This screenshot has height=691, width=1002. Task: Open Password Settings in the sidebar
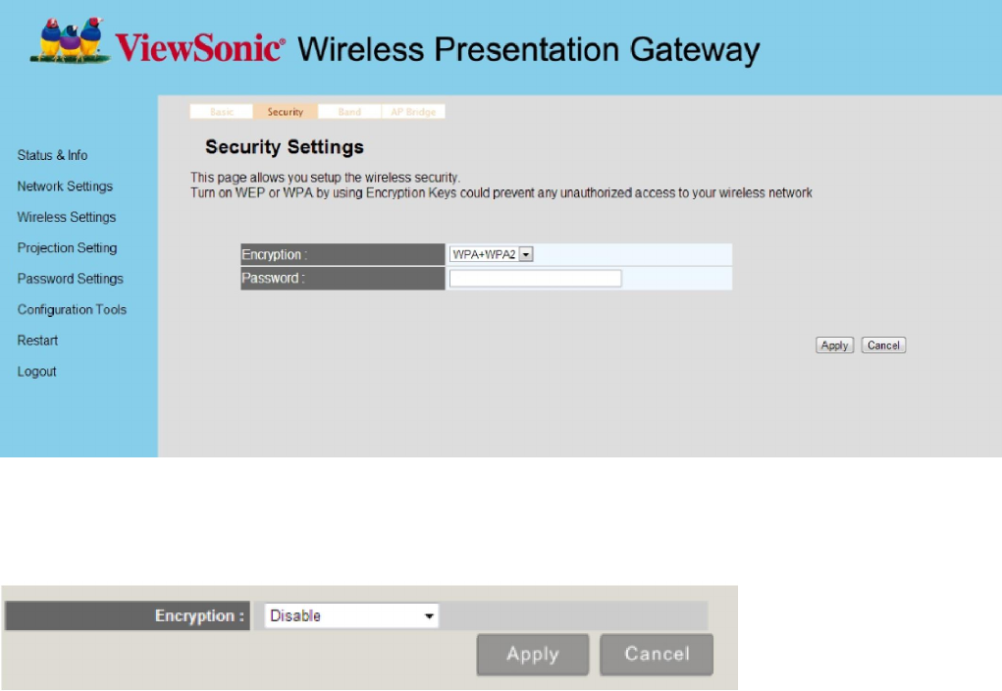pyautogui.click(x=71, y=279)
